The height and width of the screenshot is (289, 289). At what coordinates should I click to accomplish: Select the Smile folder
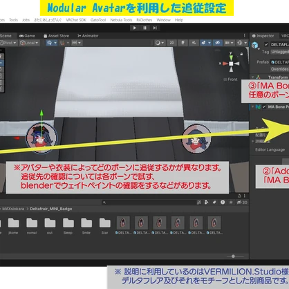tap(86, 225)
